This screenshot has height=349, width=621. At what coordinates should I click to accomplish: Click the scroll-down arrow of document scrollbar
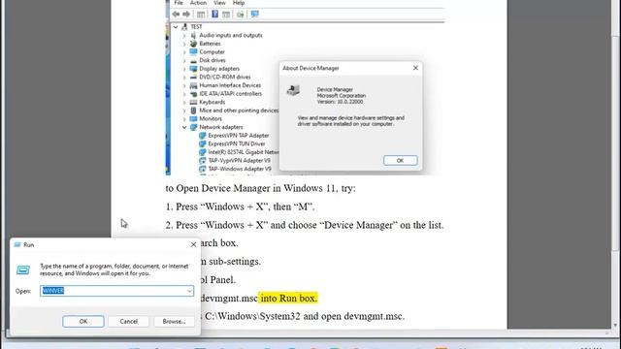[x=615, y=326]
